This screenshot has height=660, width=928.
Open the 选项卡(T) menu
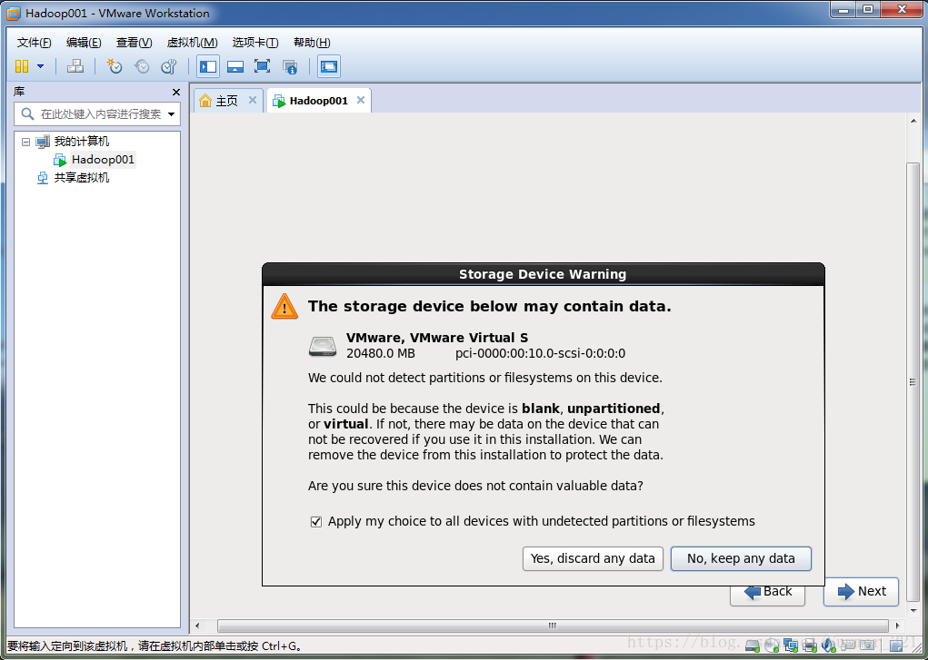[x=255, y=43]
